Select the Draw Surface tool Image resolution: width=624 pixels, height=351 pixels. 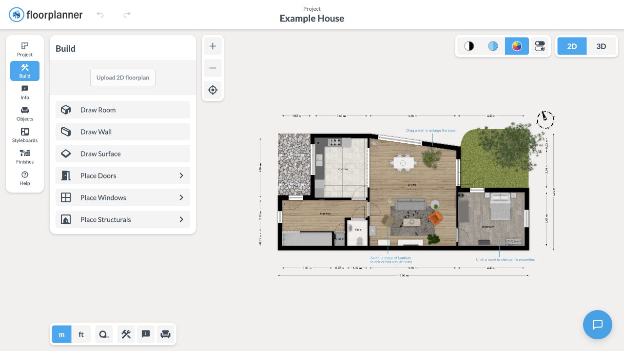pyautogui.click(x=123, y=154)
